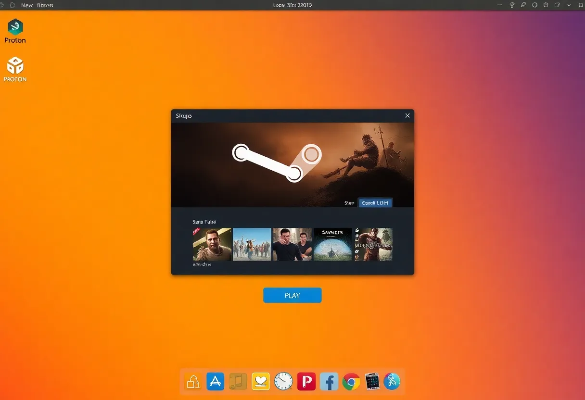Click the blue button beside Stem
This screenshot has width=585, height=400.
tap(375, 203)
